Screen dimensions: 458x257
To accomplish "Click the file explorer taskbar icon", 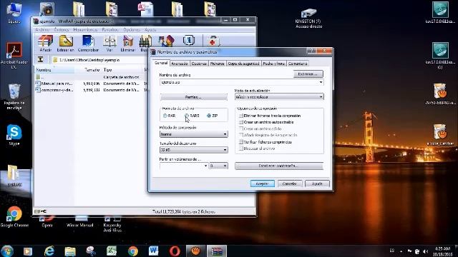I will [x=70, y=251].
